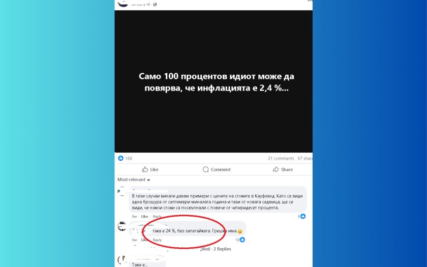This screenshot has height=267, width=427.
Task: Expand the 2 Replies thread
Action: (x=222, y=249)
